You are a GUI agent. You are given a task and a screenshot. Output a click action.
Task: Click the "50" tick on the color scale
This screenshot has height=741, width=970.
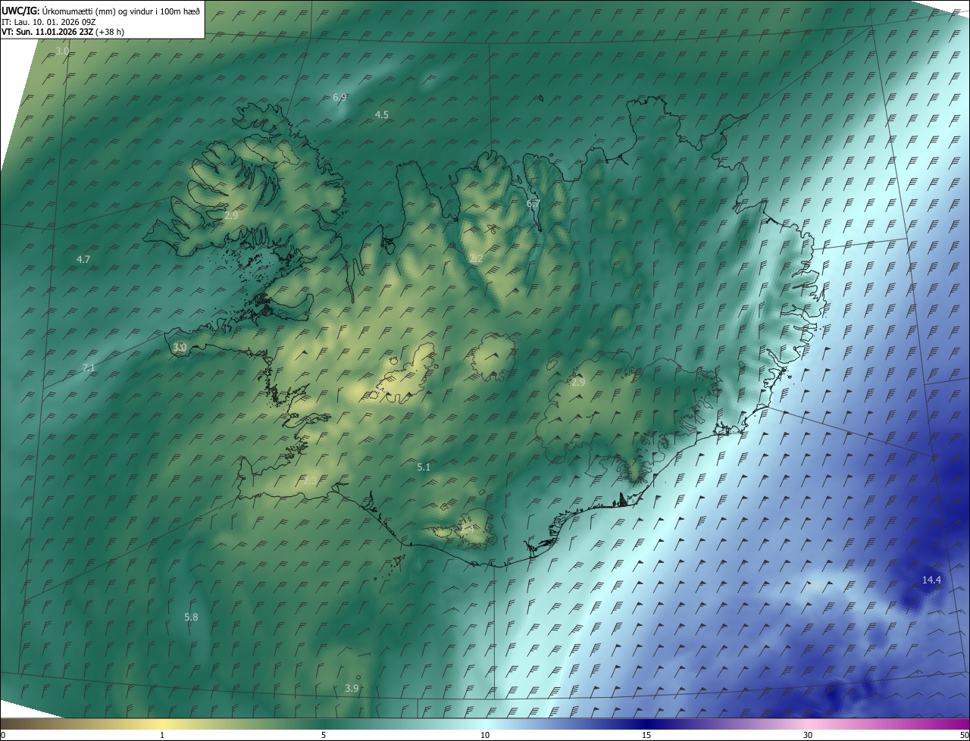pyautogui.click(x=964, y=735)
